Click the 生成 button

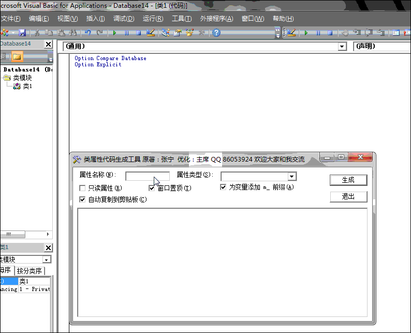pyautogui.click(x=348, y=180)
